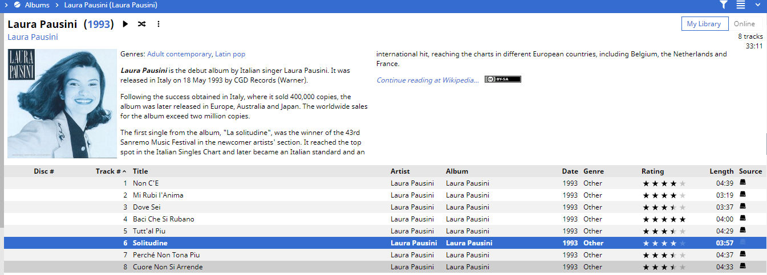
Task: Click the Creative Commons BY-SA badge
Action: 502,80
